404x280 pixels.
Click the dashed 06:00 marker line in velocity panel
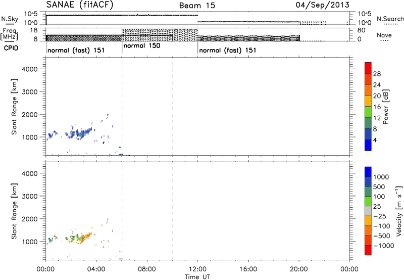click(122, 211)
